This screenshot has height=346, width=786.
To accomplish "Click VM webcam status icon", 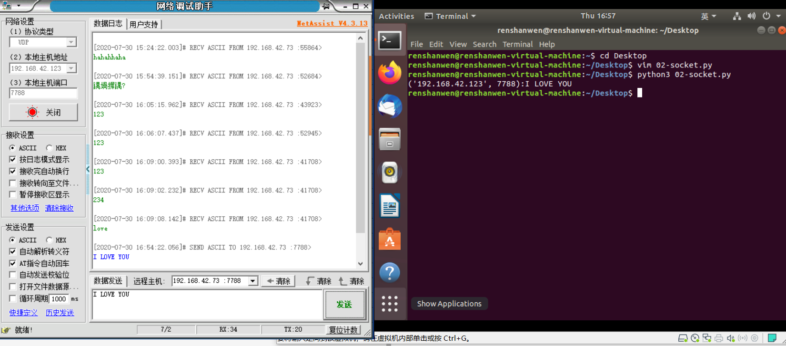I will pos(755,338).
